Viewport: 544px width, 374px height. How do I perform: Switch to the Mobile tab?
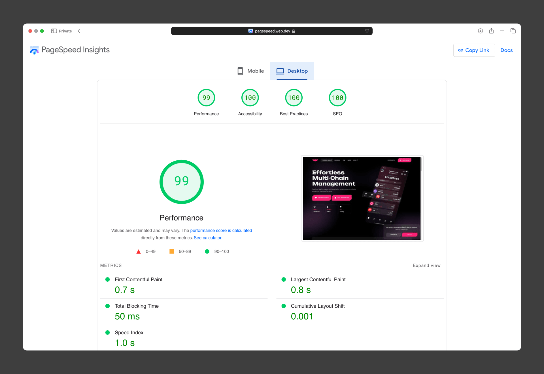(x=250, y=71)
